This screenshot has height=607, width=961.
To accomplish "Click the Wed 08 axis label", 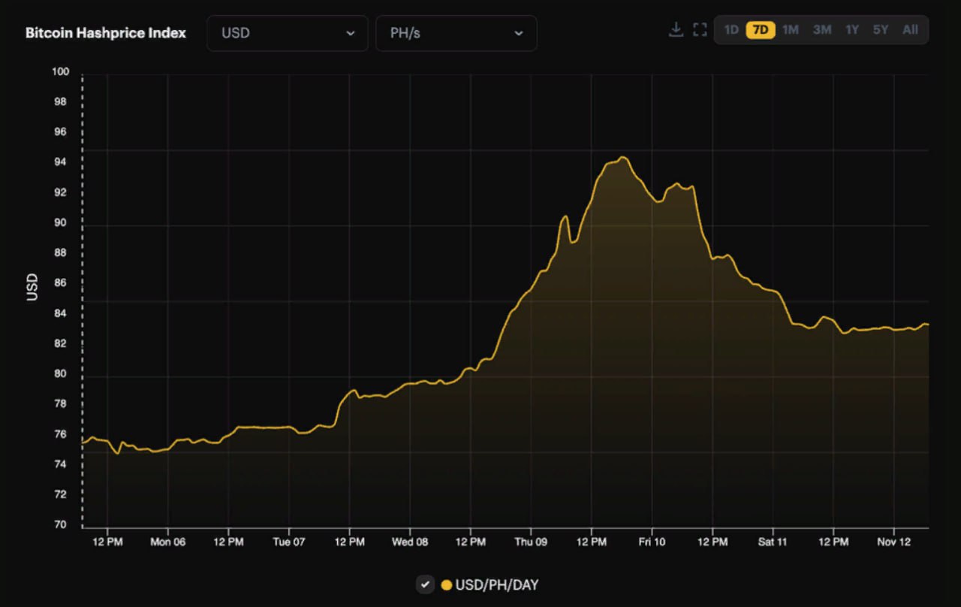I will [x=410, y=542].
